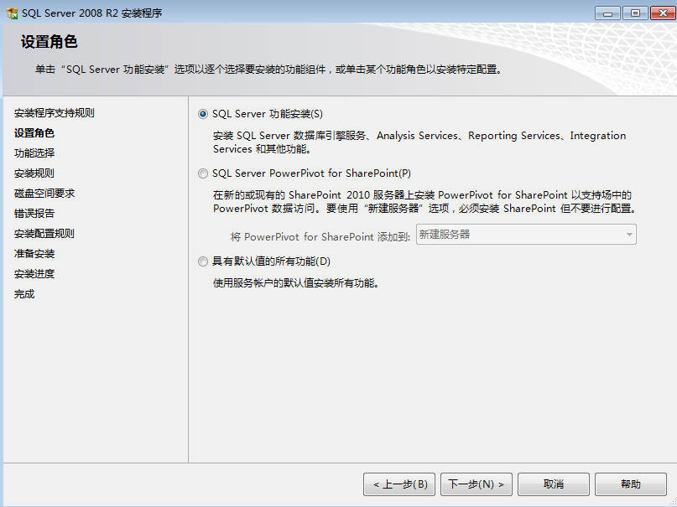Image resolution: width=677 pixels, height=507 pixels.
Task: Select 具有默认值的所有功能 radio option
Action: 202,261
